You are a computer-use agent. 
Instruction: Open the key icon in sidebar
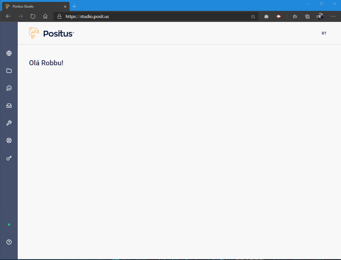[x=9, y=158]
